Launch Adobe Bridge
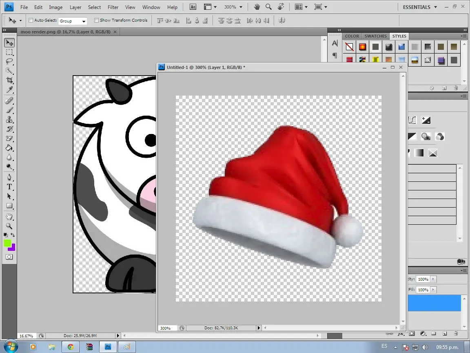Image resolution: width=470 pixels, height=353 pixels. (193, 7)
